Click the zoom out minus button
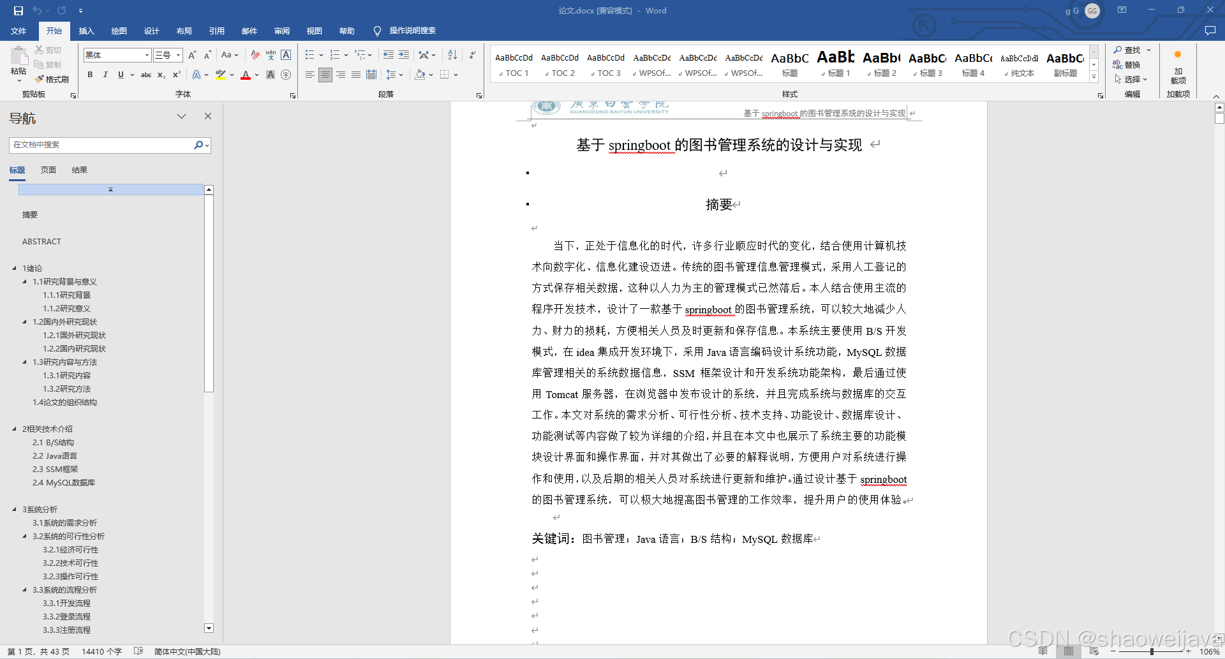 [1113, 651]
